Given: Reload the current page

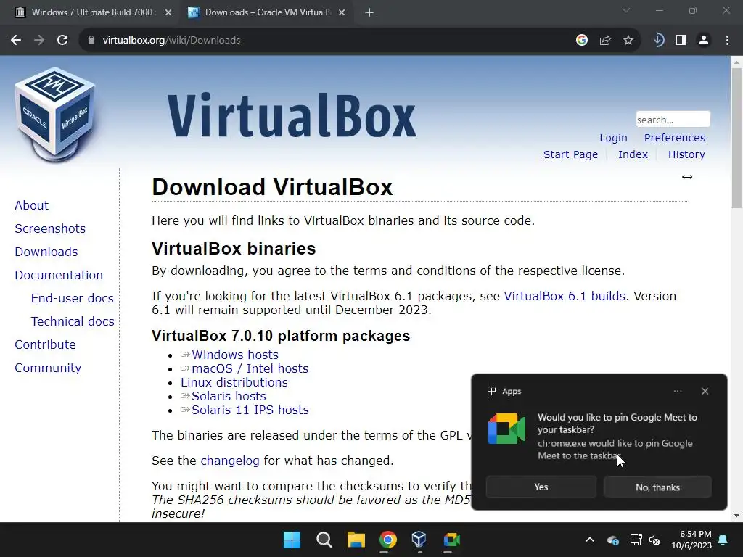Looking at the screenshot, I should coord(62,41).
